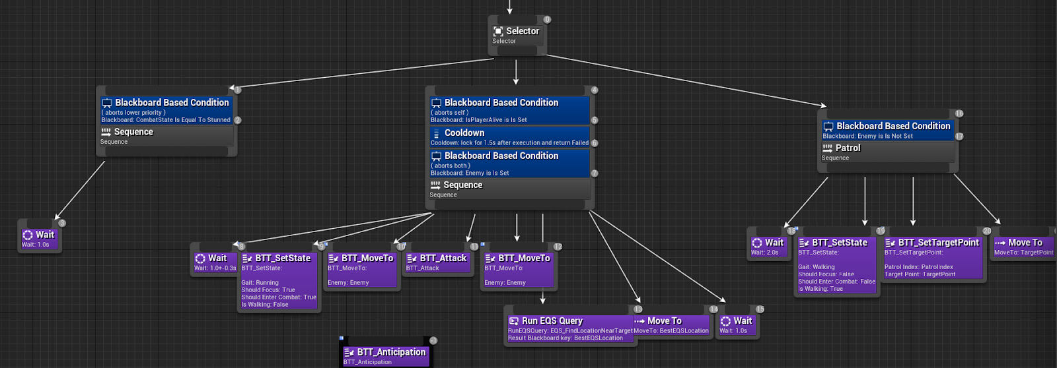Click text 'Blackboard: Enemy is Is Set'
The width and height of the screenshot is (1057, 368).
pyautogui.click(x=470, y=173)
